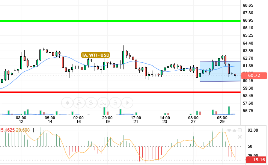Click the 56.75 price axis label
The image size is (268, 165).
coord(248,111)
